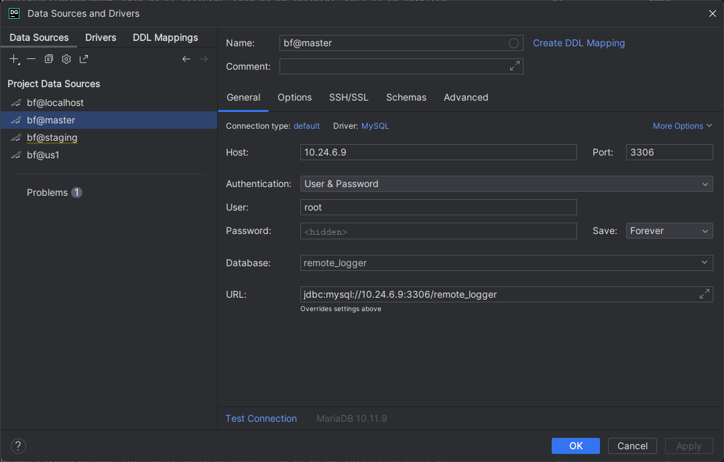This screenshot has height=462, width=724.
Task: Click into the Port field
Action: (x=669, y=152)
